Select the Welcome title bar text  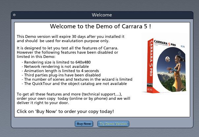[x=102, y=15]
